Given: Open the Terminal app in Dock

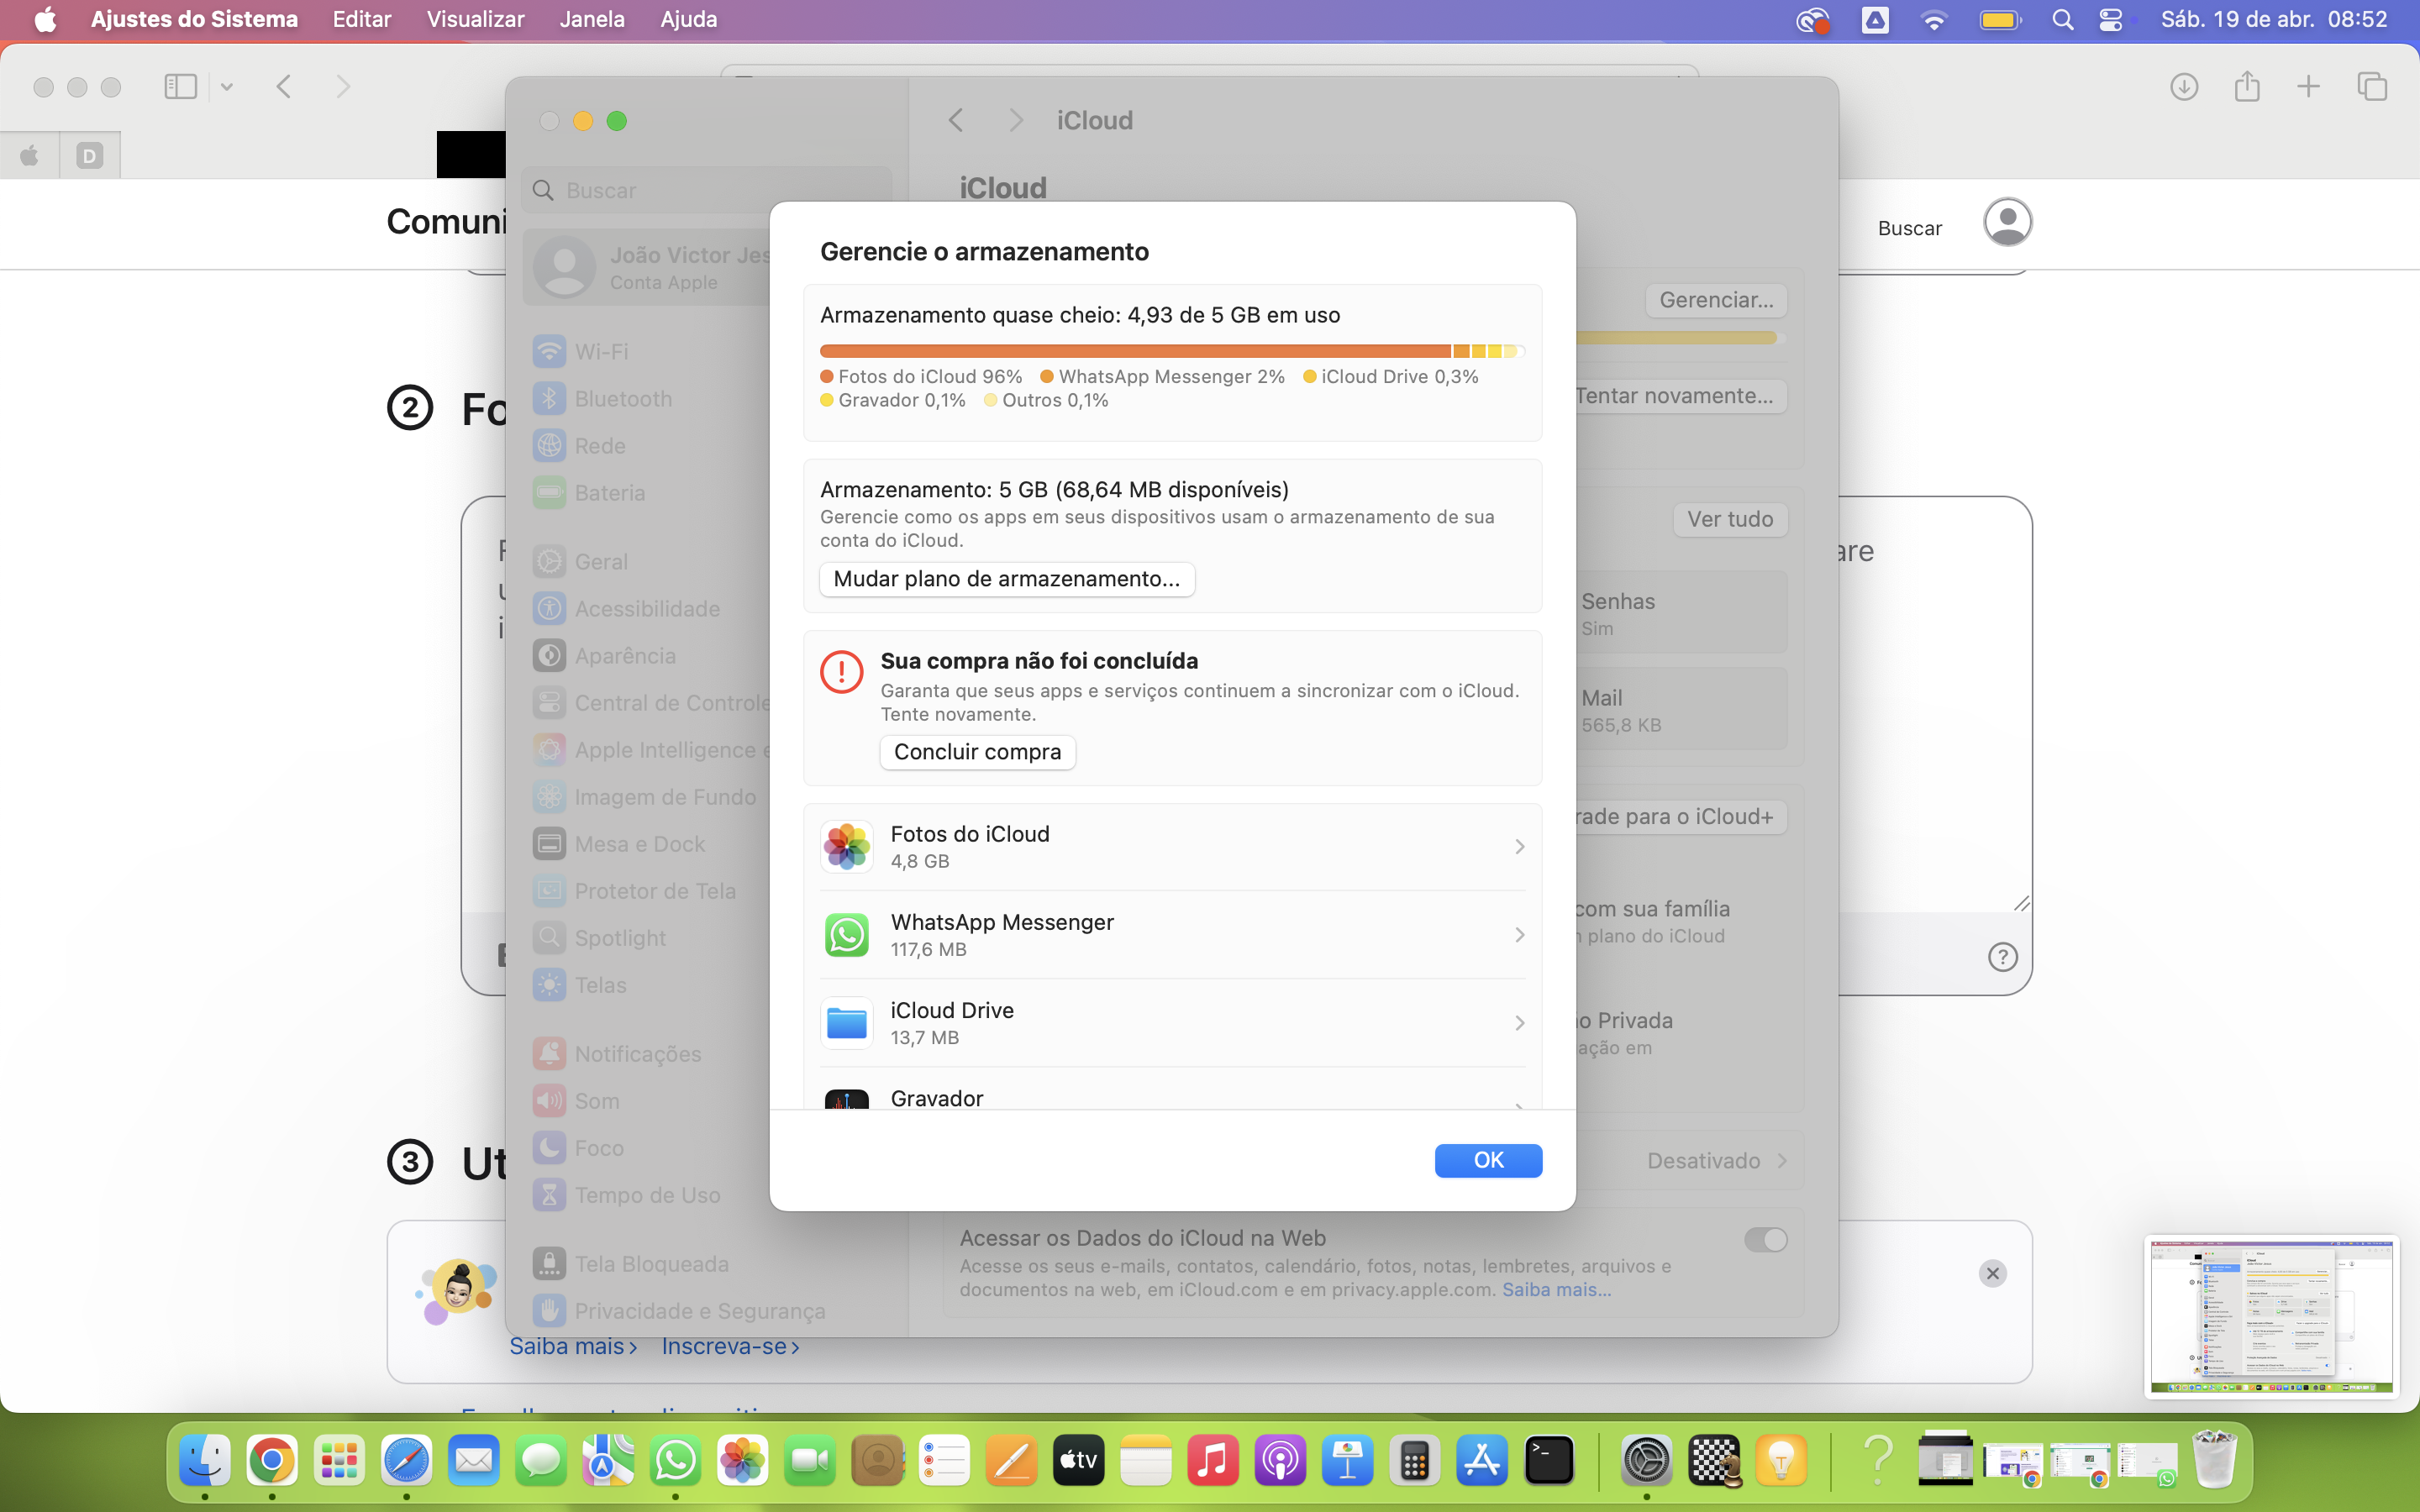Looking at the screenshot, I should [1549, 1461].
